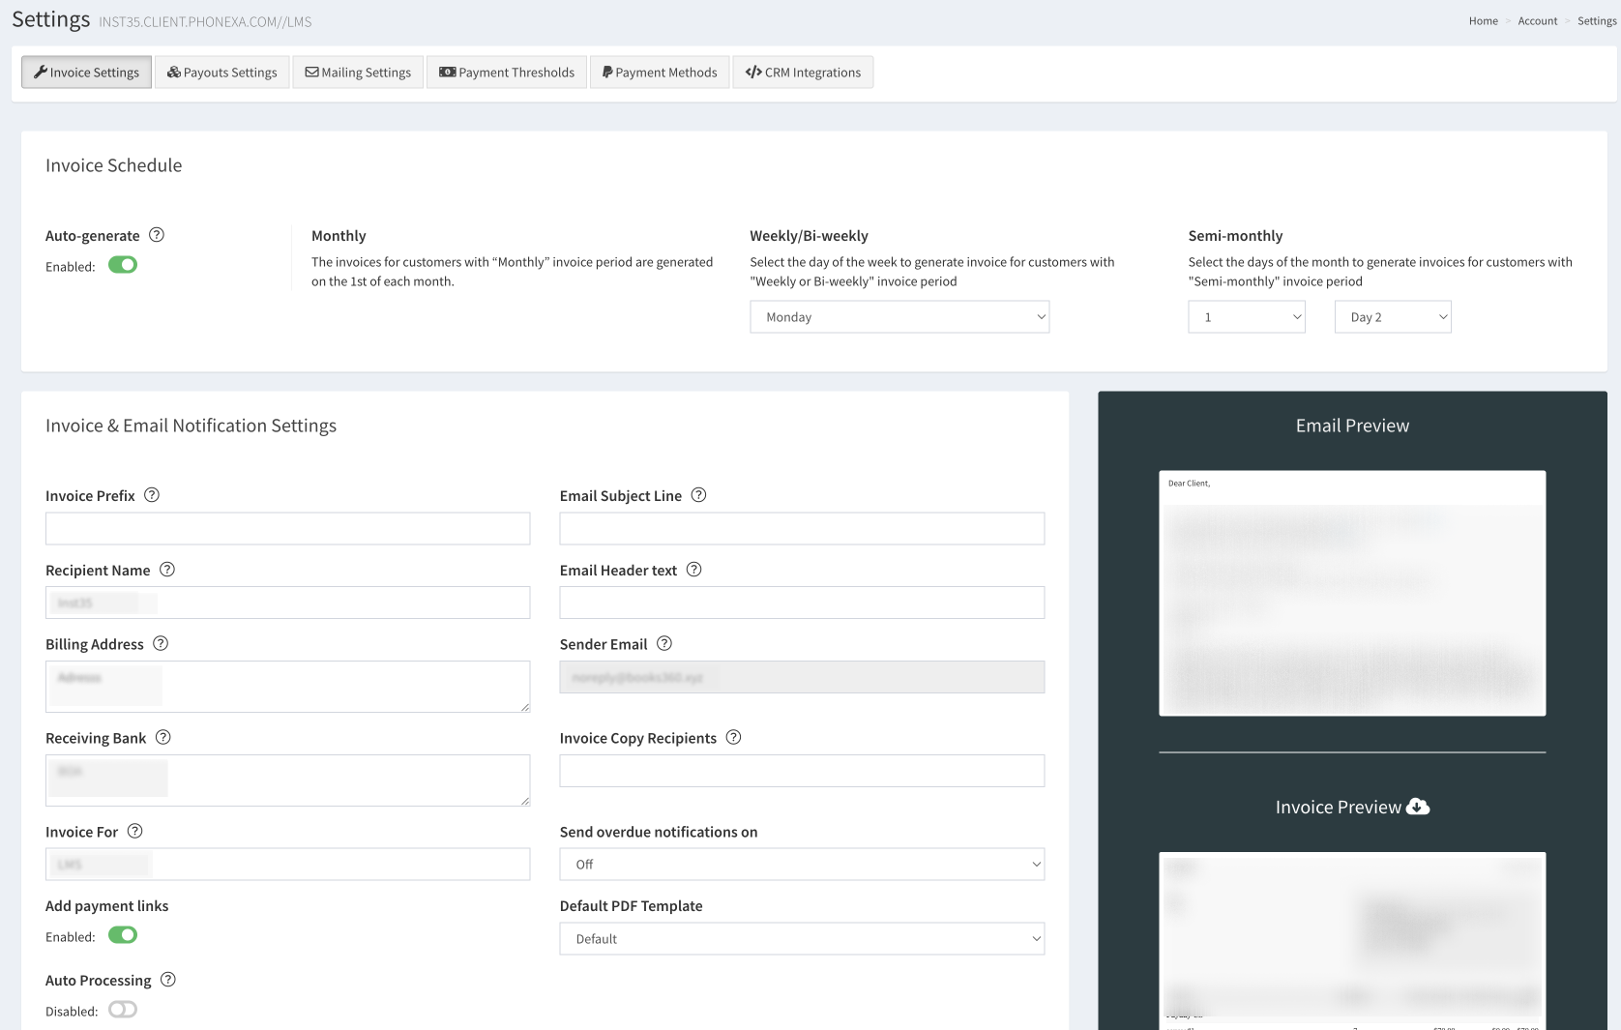Screen dimensions: 1621x1030
Task: Disable the Auto-generate toggle
Action: point(123,265)
